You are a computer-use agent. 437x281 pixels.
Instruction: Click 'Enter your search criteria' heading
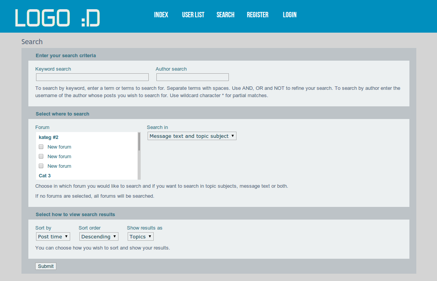pyautogui.click(x=66, y=56)
